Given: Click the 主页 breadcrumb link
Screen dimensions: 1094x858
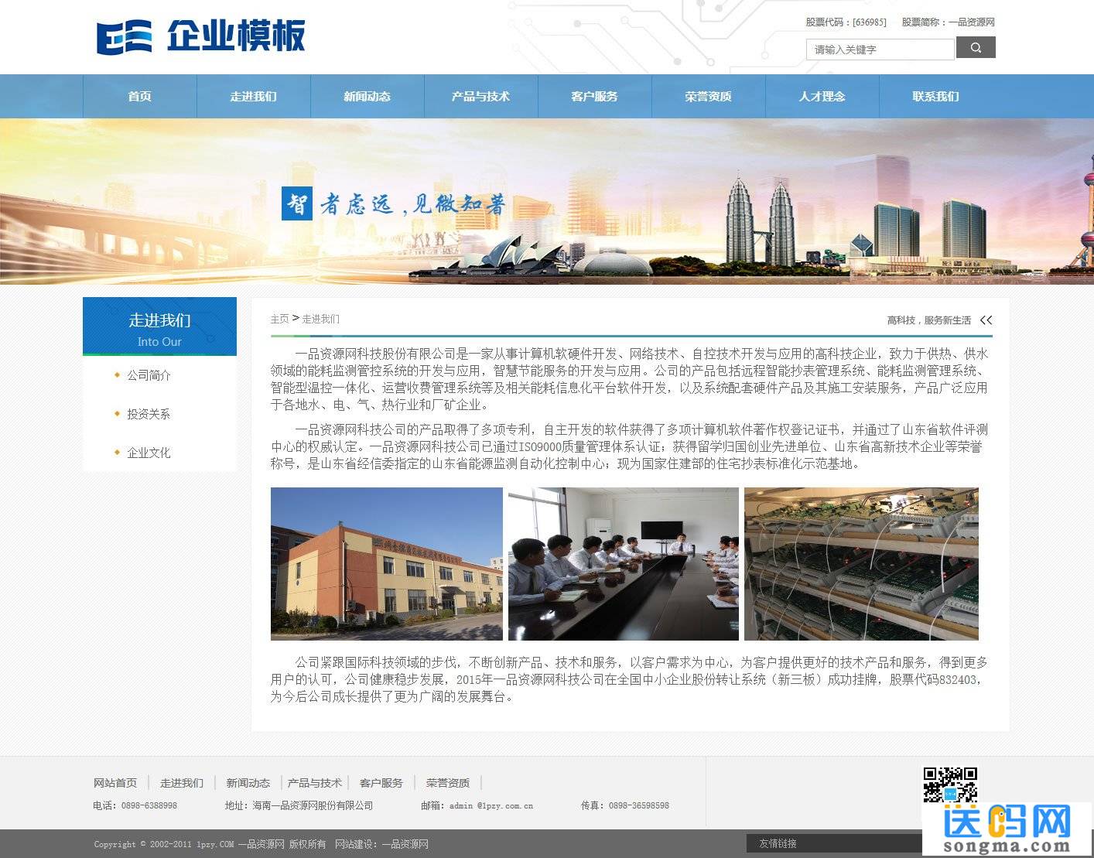Looking at the screenshot, I should 280,319.
